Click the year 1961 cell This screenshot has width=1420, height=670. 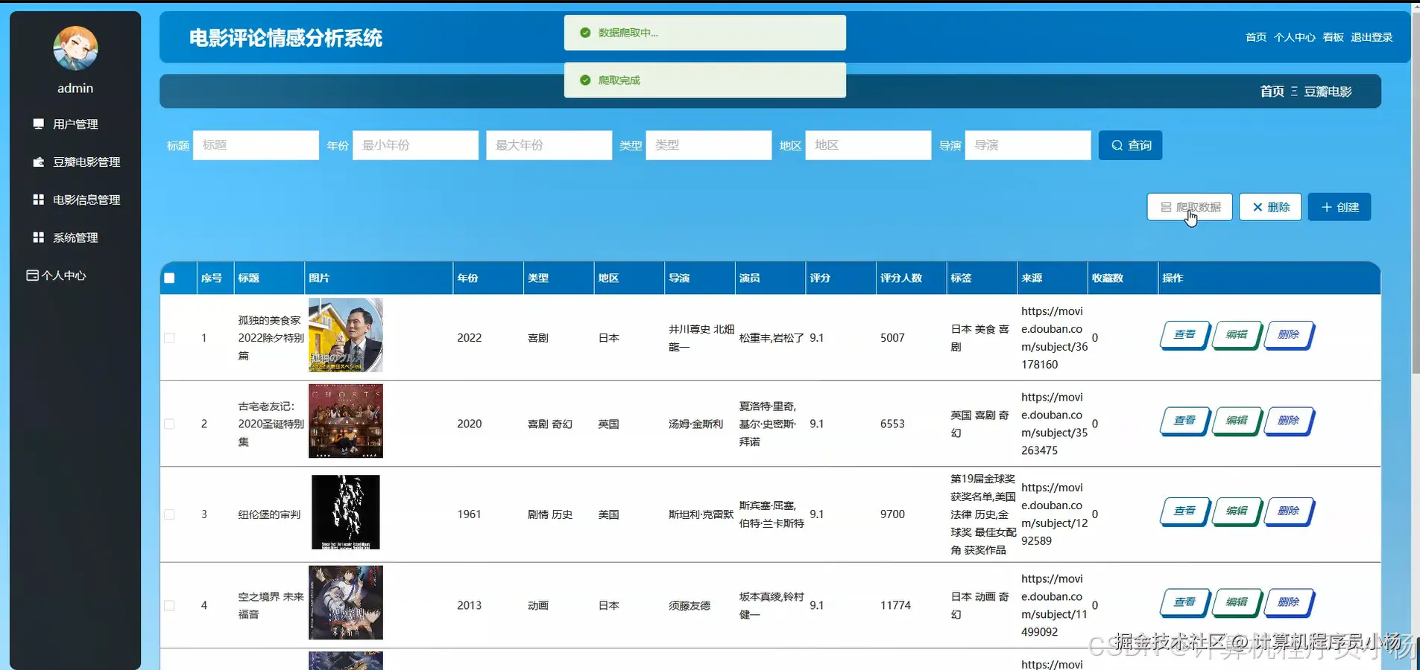[x=469, y=514]
